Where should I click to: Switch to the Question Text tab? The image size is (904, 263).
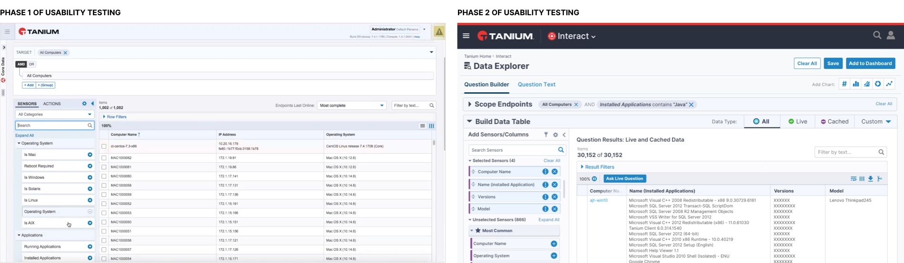coord(537,84)
